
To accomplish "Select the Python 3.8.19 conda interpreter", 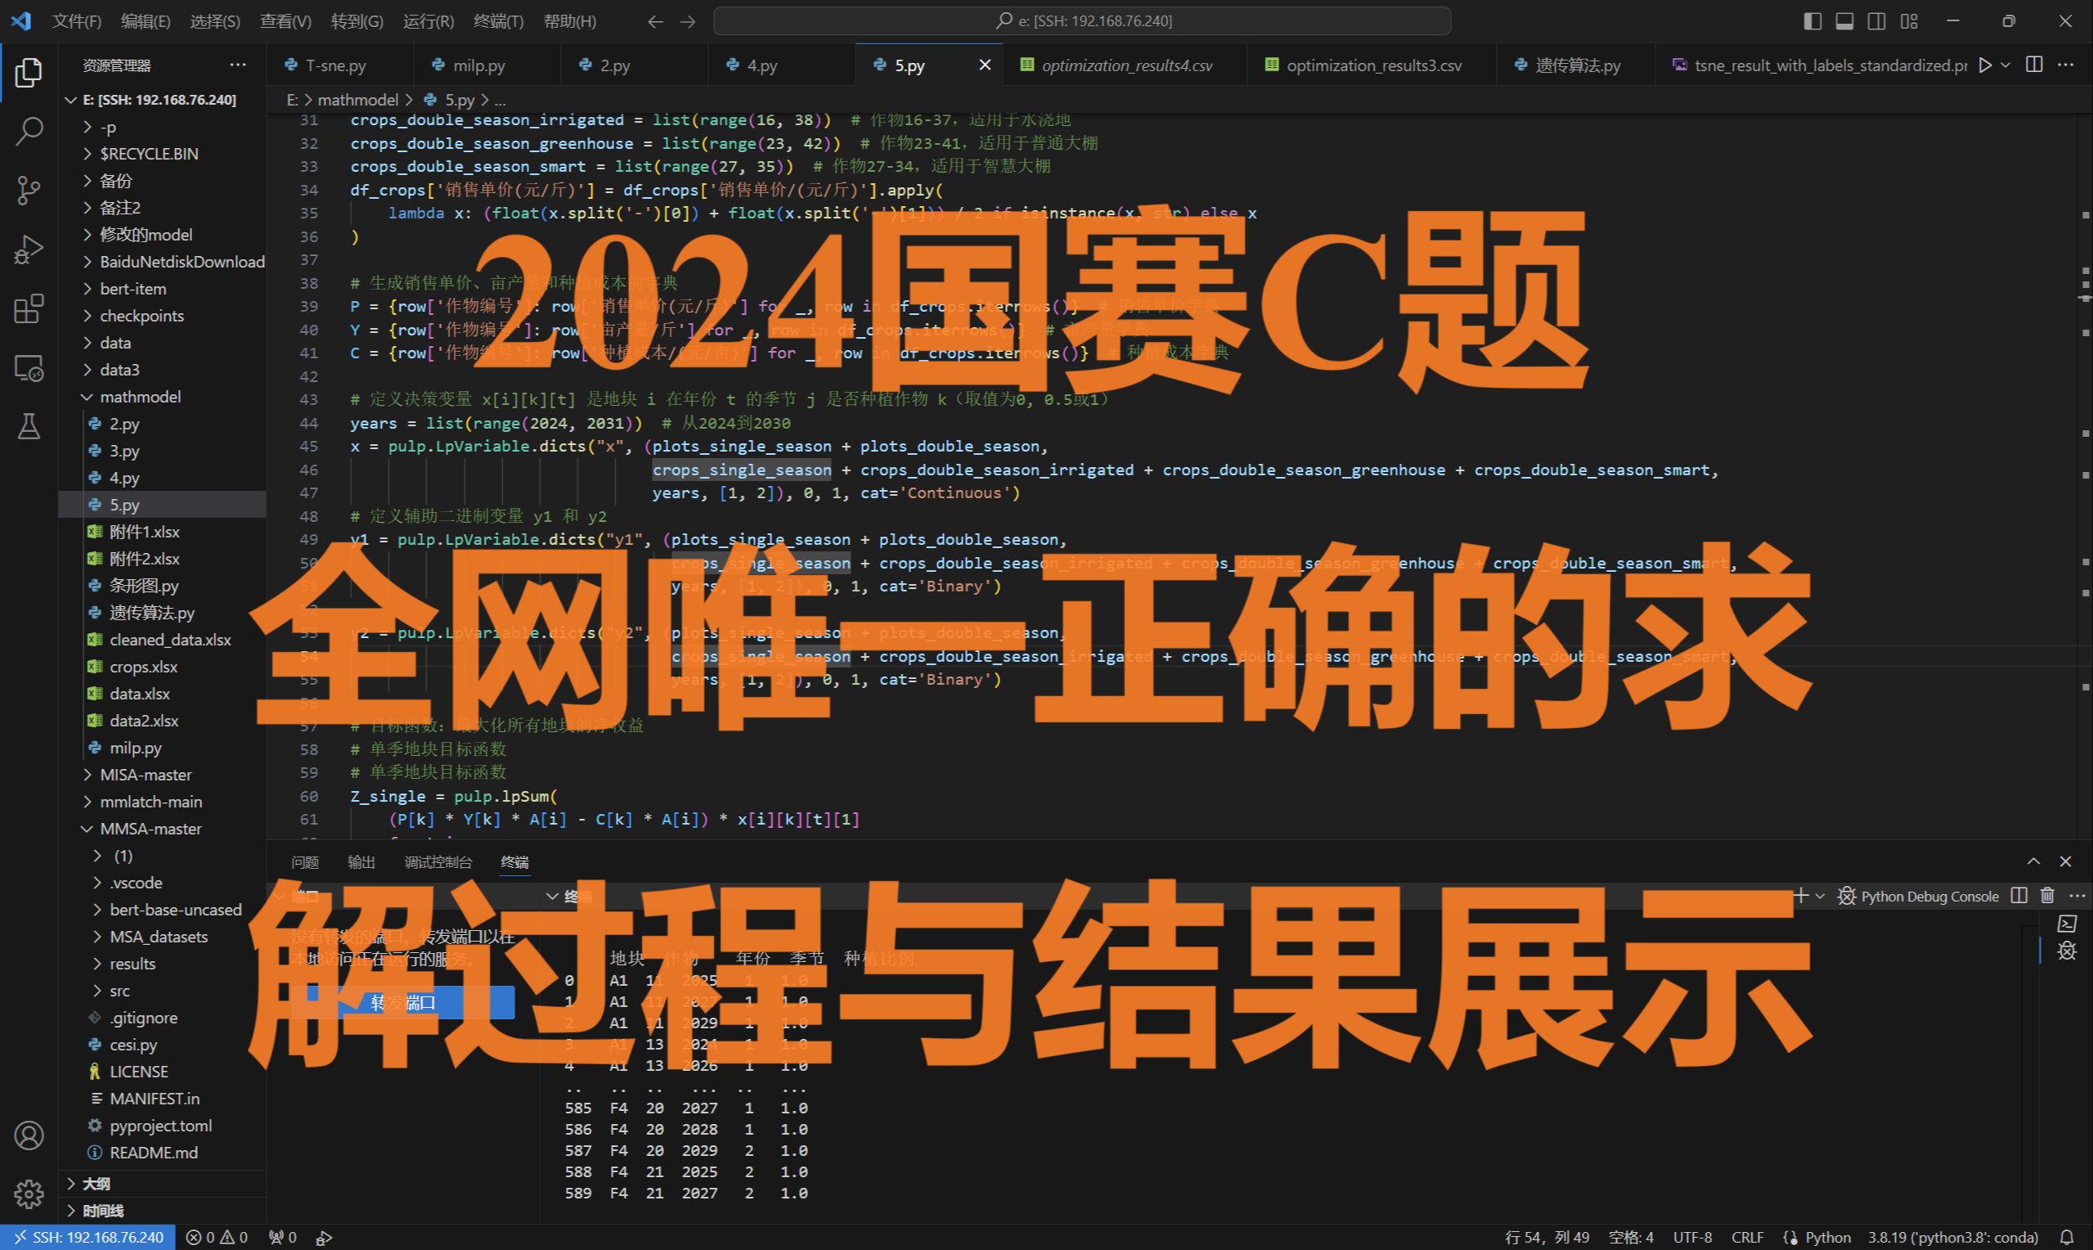I will [x=1952, y=1238].
